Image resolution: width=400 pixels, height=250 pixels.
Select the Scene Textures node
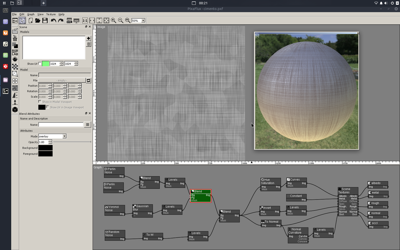(x=348, y=202)
